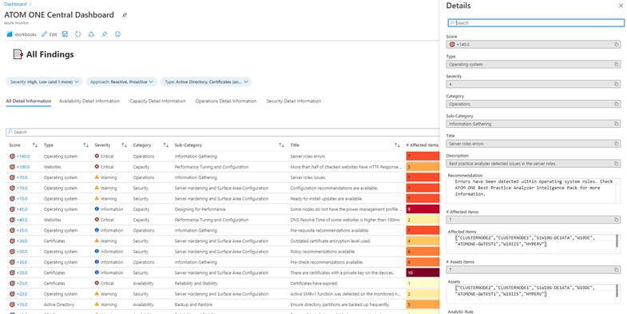The image size is (627, 314).
Task: Refresh the workbook with the circular arrow
Action: (78, 34)
